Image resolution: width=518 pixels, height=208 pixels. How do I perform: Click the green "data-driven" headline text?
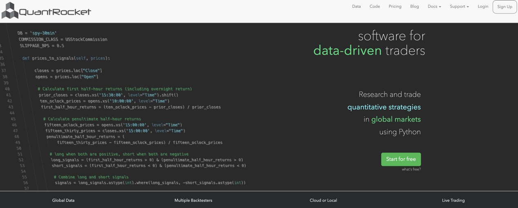347,51
